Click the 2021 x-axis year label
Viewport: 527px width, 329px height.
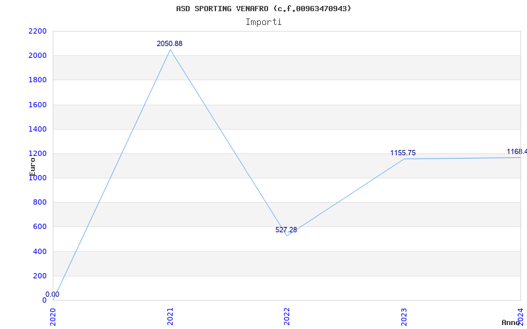(170, 316)
